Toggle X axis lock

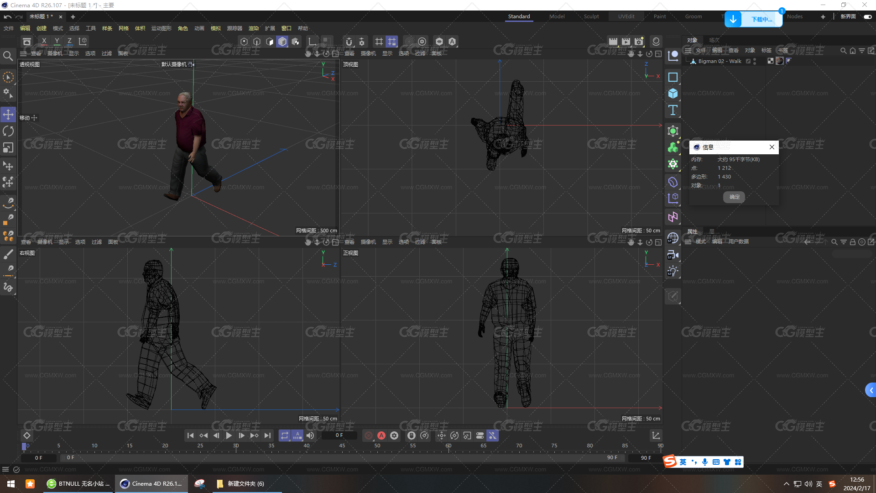pyautogui.click(x=44, y=42)
